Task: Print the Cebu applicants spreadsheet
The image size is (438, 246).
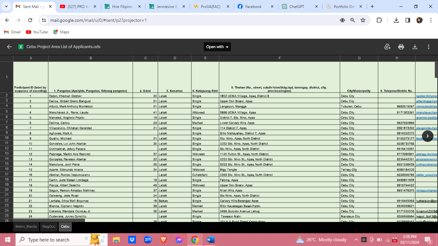Action: pyautogui.click(x=401, y=47)
